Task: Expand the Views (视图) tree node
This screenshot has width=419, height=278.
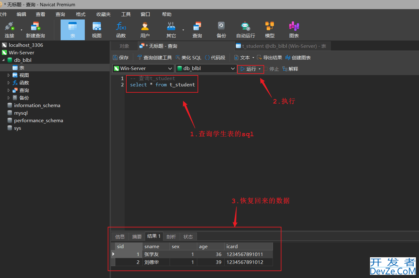Action: pyautogui.click(x=9, y=75)
